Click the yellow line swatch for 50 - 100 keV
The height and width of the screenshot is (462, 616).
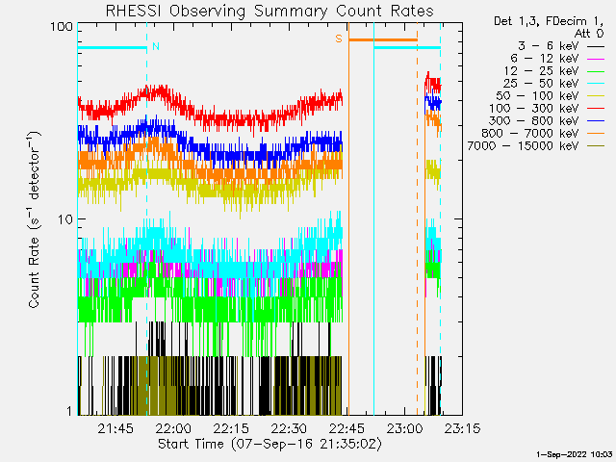[x=596, y=96]
